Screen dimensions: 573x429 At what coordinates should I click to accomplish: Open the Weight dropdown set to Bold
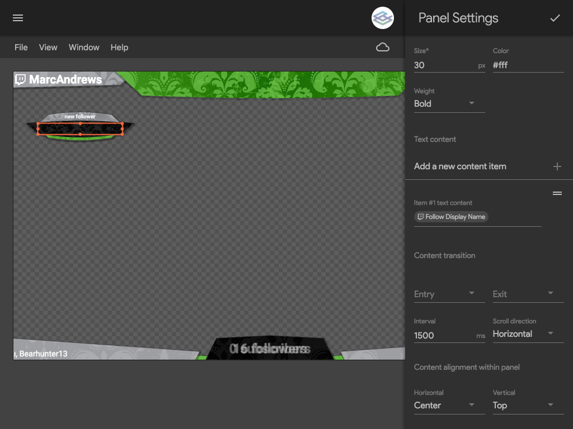[449, 103]
